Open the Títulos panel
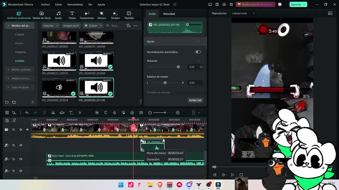The height and width of the screenshot is (190, 339). click(x=72, y=16)
